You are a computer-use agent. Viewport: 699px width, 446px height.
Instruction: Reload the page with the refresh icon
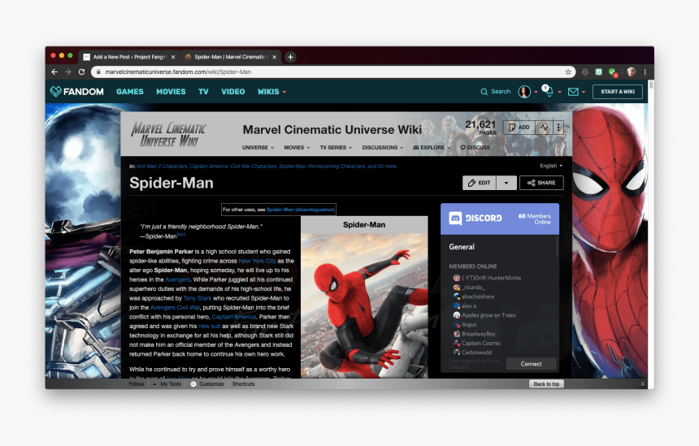tap(81, 71)
